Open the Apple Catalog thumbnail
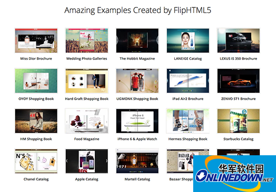 pos(86,161)
